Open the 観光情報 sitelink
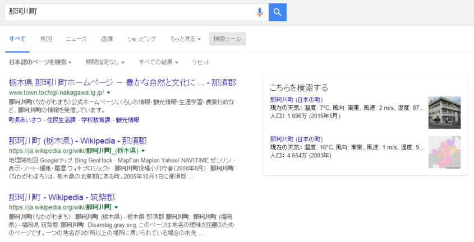 (127, 120)
